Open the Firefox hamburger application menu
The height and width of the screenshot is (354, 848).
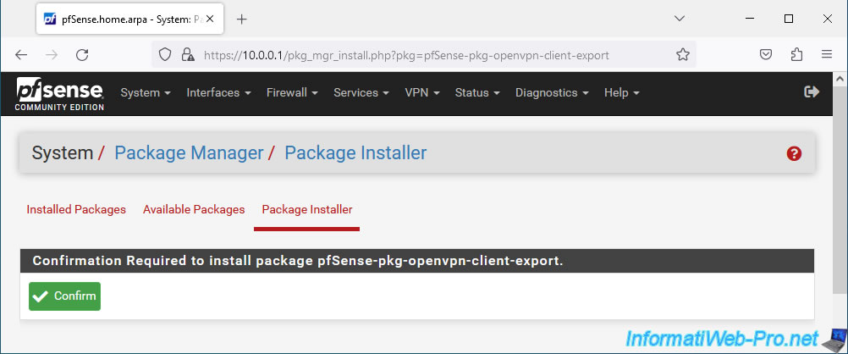point(826,55)
